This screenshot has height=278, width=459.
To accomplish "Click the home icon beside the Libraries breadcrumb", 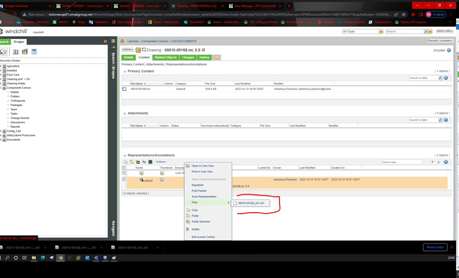I will [x=122, y=41].
